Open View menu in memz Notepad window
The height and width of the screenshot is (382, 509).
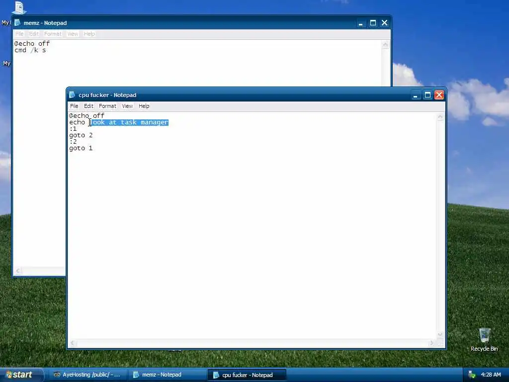(73, 34)
